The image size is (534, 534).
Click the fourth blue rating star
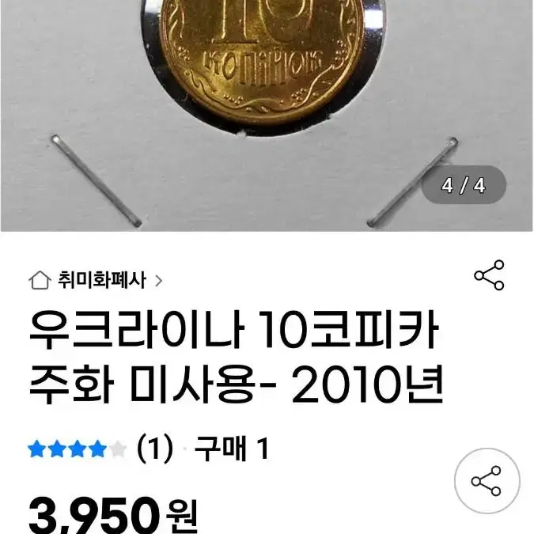tap(97, 449)
